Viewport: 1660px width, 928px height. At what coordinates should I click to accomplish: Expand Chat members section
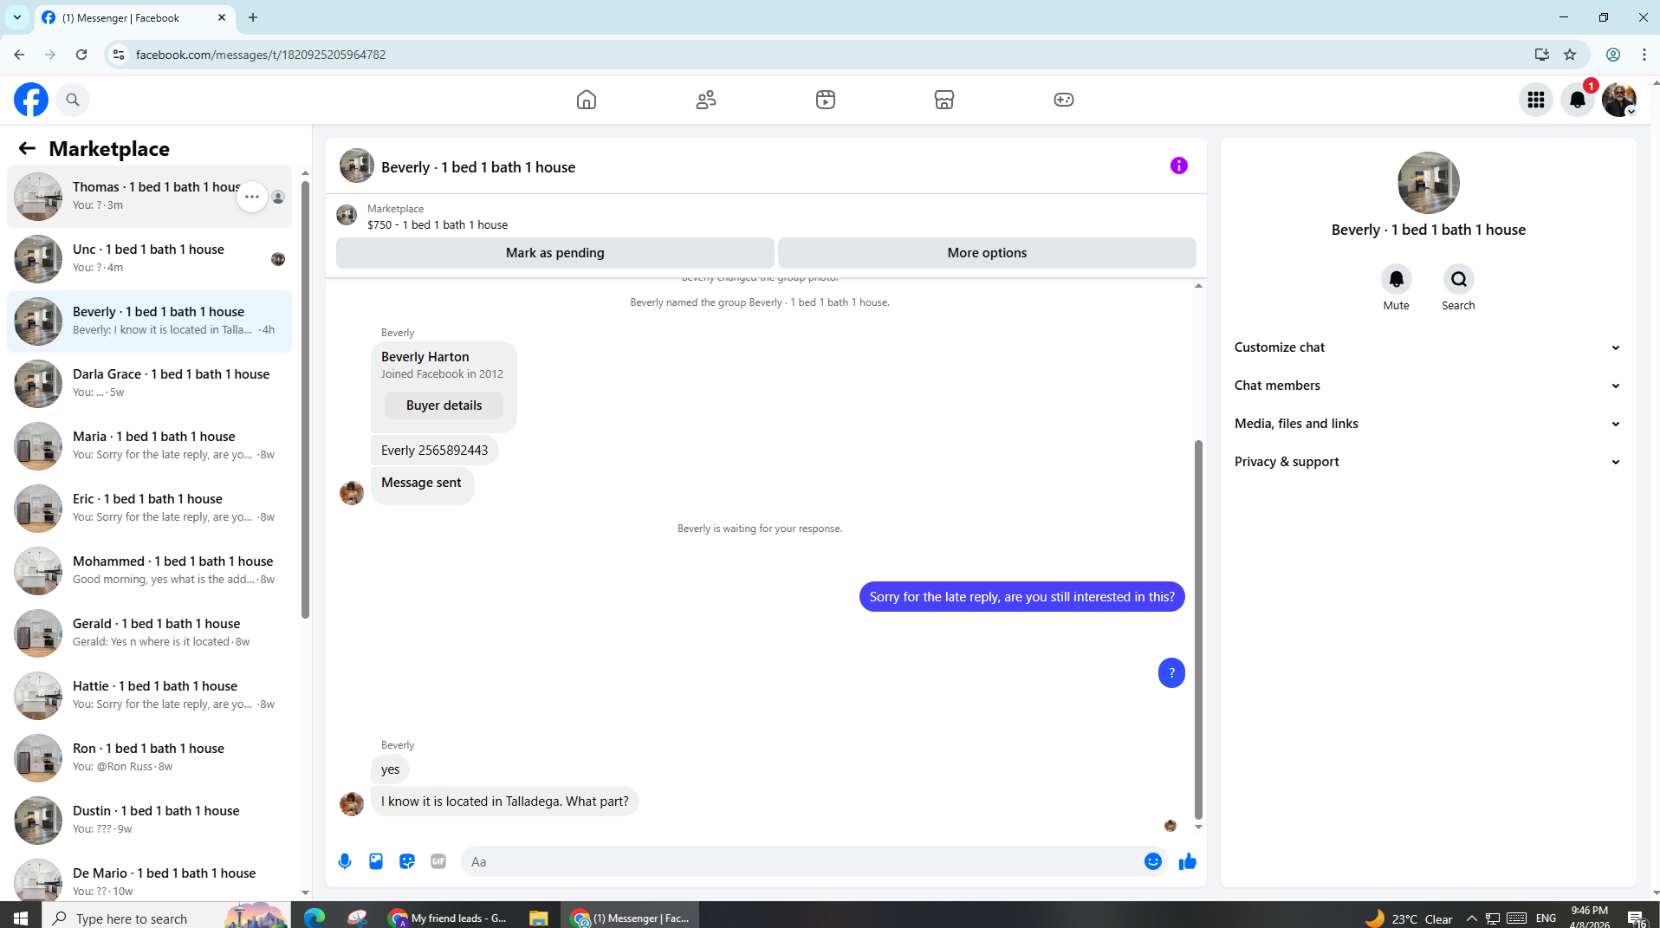coord(1427,386)
